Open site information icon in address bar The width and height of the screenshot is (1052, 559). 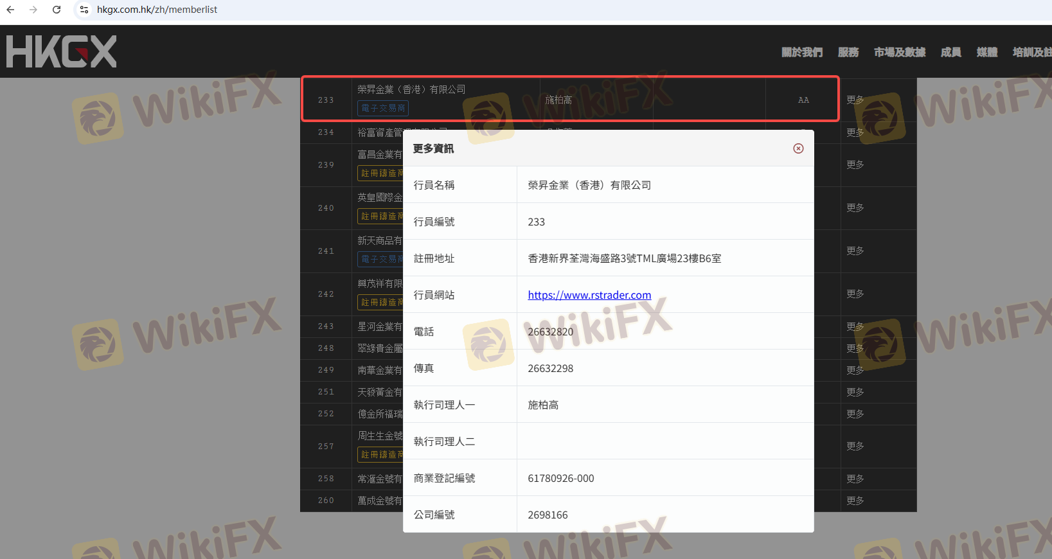(84, 10)
